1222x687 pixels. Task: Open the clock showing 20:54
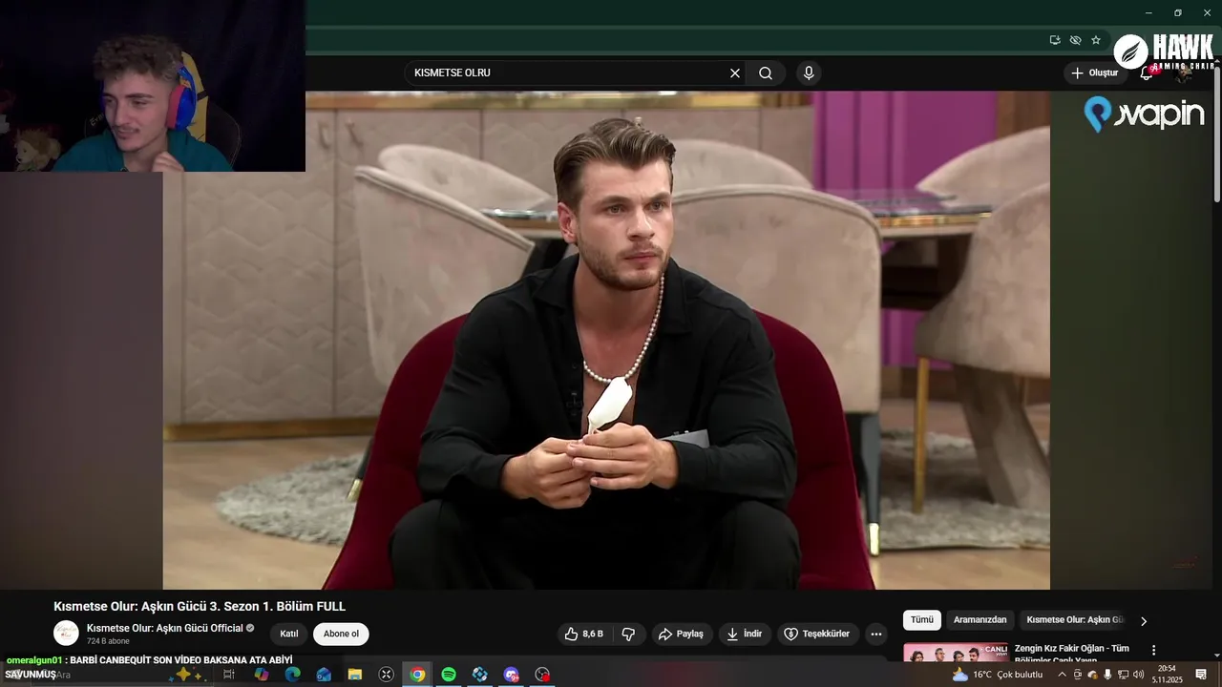[1167, 675]
